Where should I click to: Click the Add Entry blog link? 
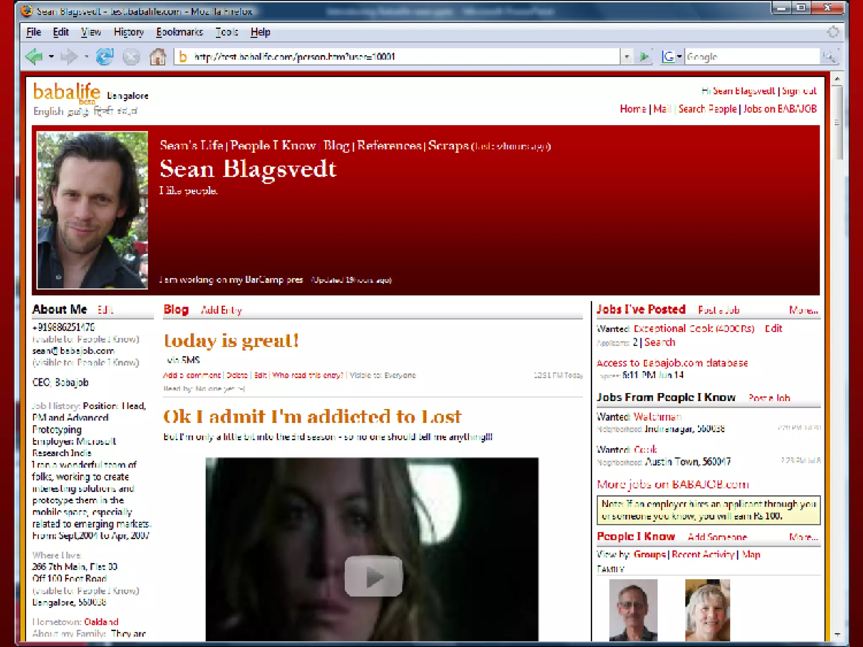pyautogui.click(x=221, y=310)
